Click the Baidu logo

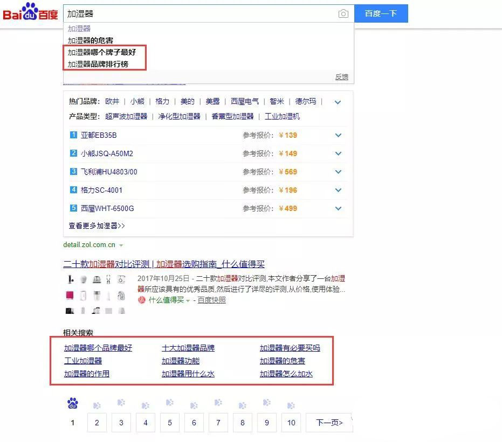pos(30,12)
